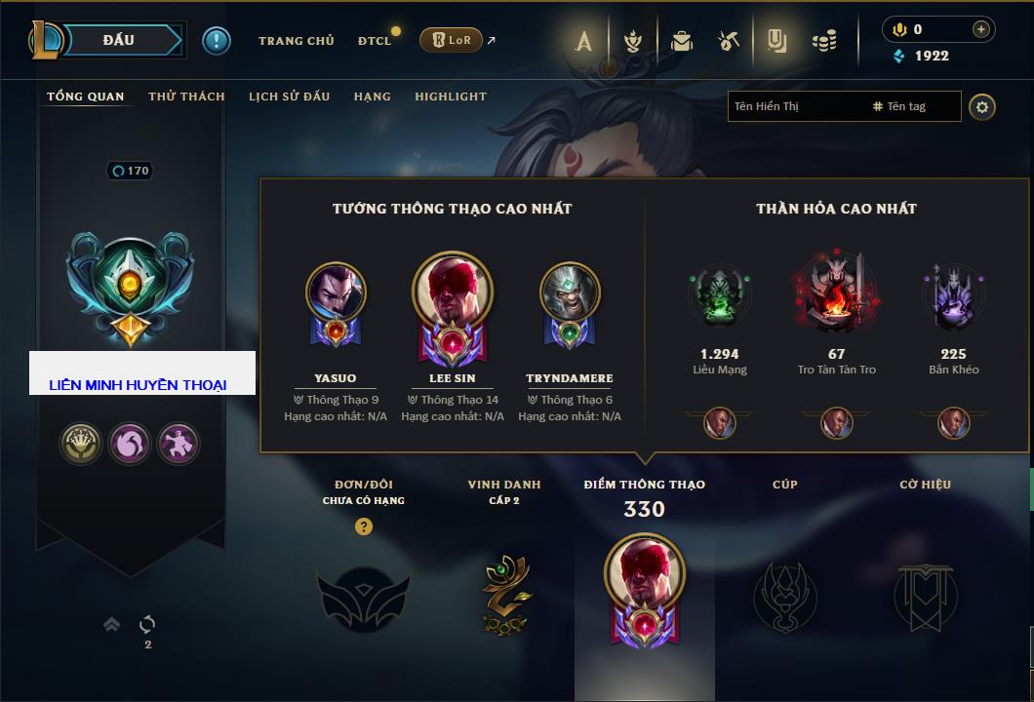Click the unranked help question mark icon
1034x702 pixels.
363,526
